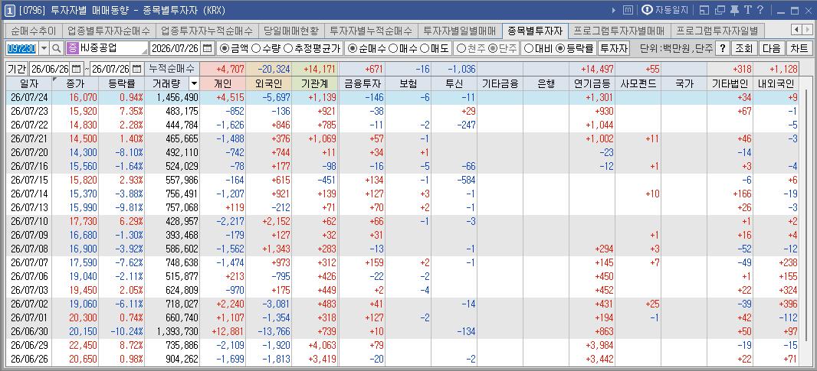This screenshot has height=371, width=817.
Task: Click the title bar play arrow icon
Action: [614, 10]
